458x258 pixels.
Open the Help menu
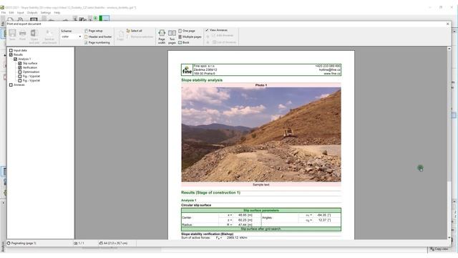57,13
